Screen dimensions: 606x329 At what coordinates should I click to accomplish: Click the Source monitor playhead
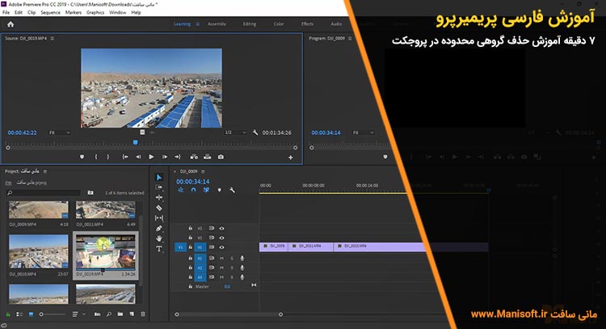click(x=135, y=142)
